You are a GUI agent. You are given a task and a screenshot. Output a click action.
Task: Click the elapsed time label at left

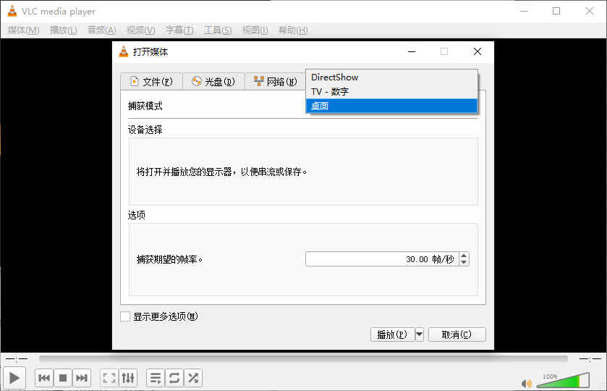pyautogui.click(x=17, y=359)
